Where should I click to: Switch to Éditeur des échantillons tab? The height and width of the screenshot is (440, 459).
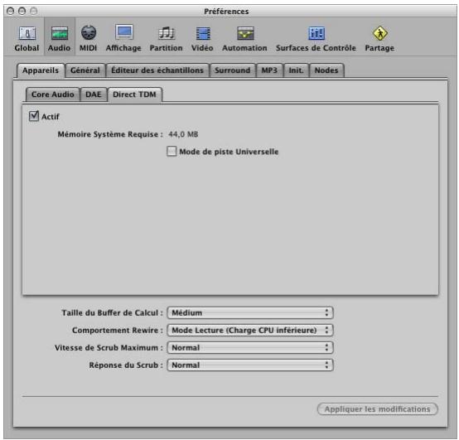(x=157, y=70)
